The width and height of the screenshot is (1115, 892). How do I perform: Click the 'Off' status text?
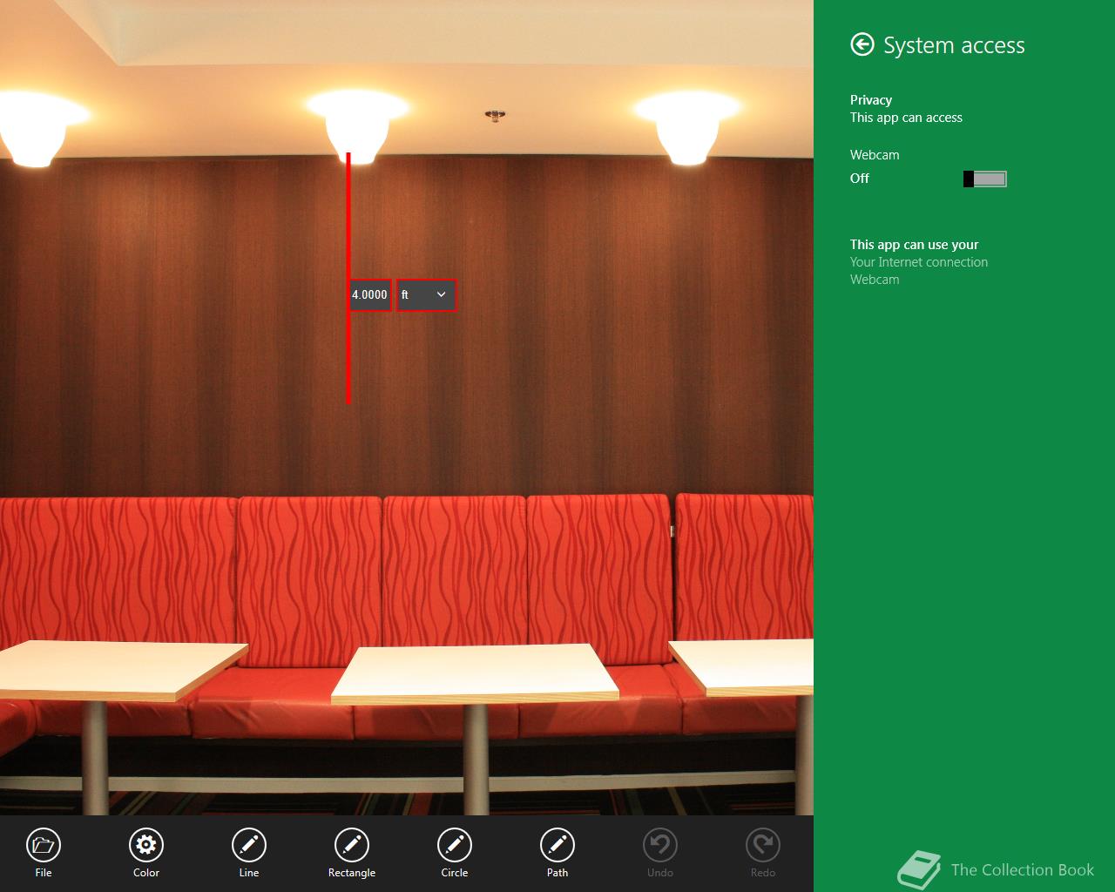pos(860,179)
